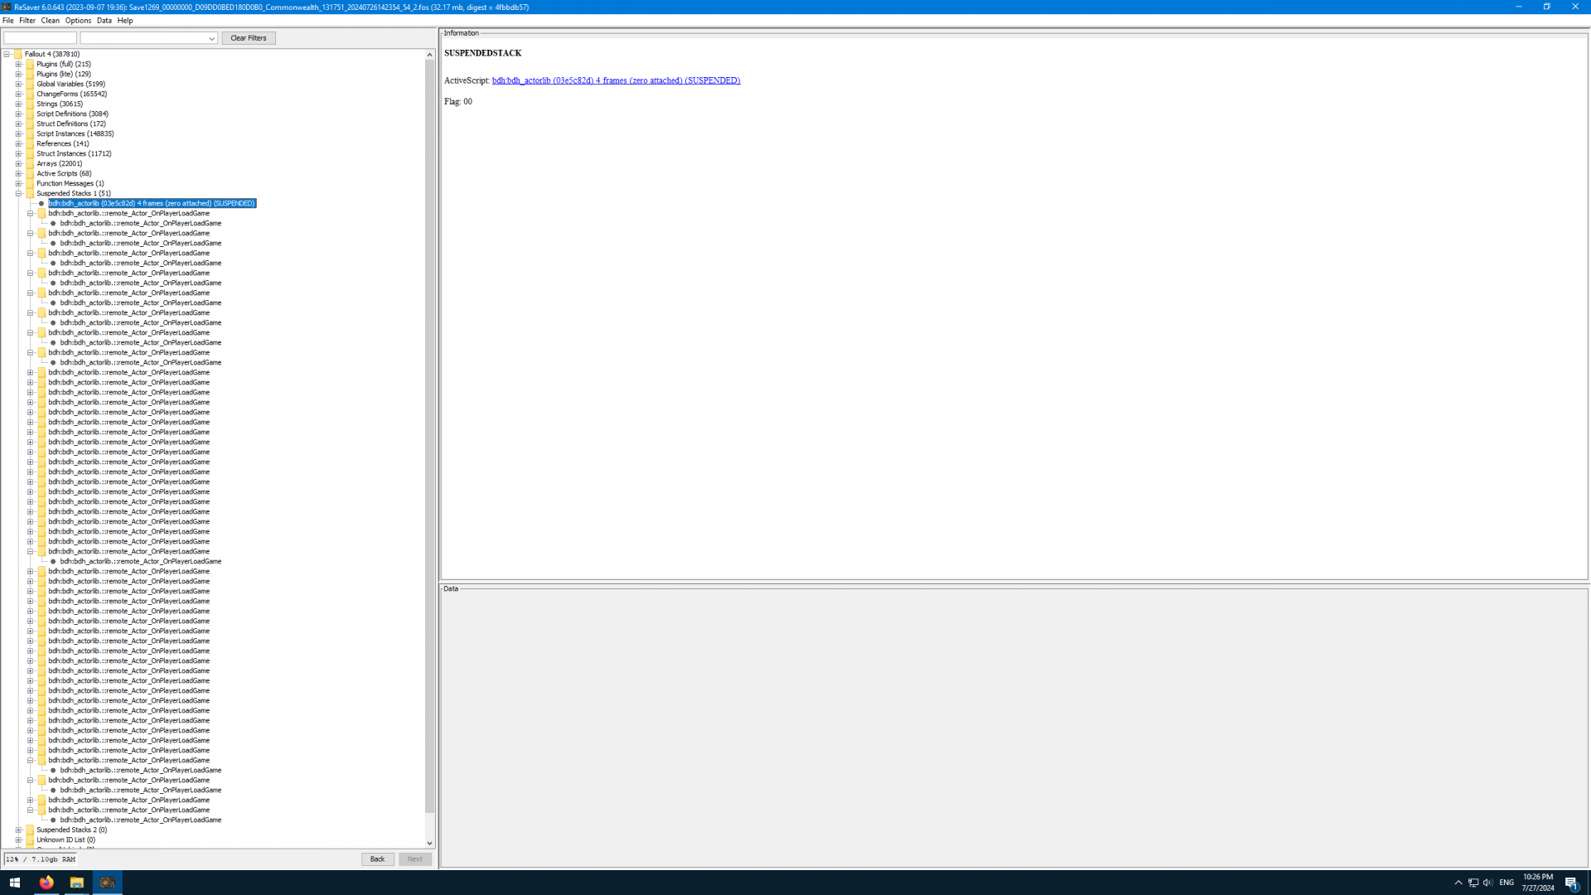The height and width of the screenshot is (895, 1591).
Task: Open Firefox from the taskbar
Action: 46,883
